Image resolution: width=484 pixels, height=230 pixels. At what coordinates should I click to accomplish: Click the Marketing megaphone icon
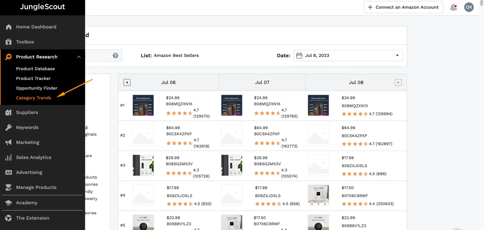pos(9,143)
